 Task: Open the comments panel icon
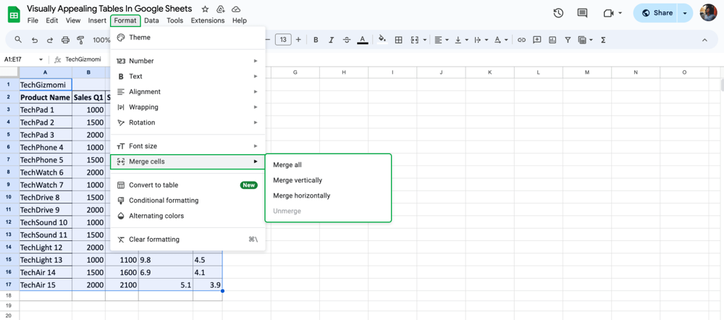(x=582, y=13)
